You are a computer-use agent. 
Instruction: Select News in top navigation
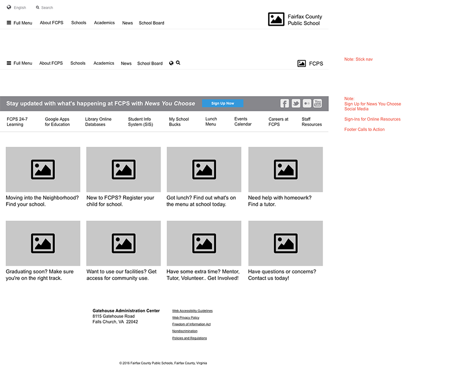tap(127, 23)
